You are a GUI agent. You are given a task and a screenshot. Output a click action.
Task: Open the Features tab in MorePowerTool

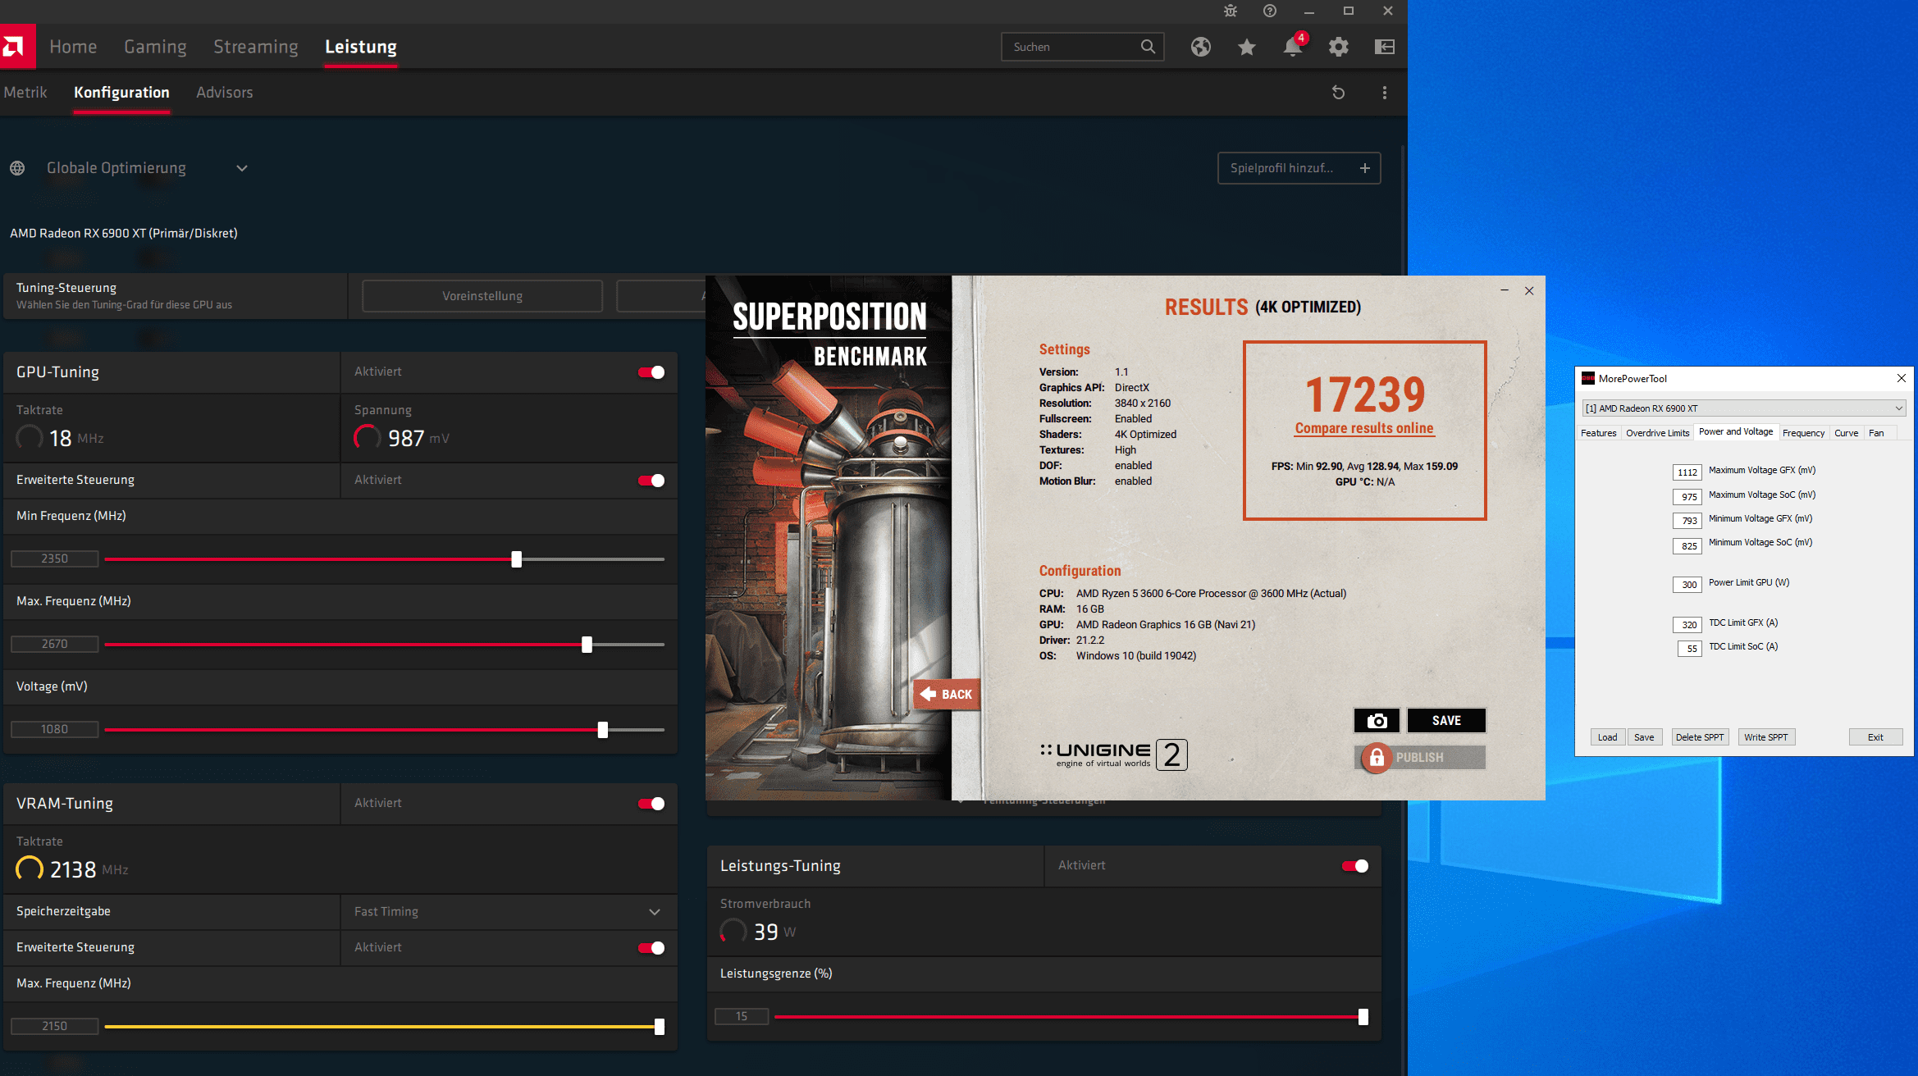click(x=1598, y=433)
